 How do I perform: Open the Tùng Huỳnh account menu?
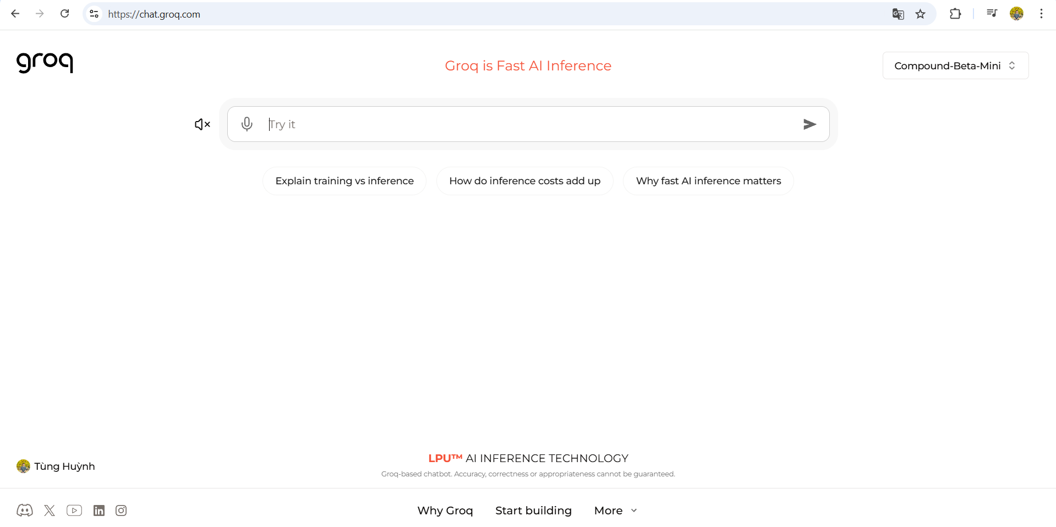[x=56, y=466]
